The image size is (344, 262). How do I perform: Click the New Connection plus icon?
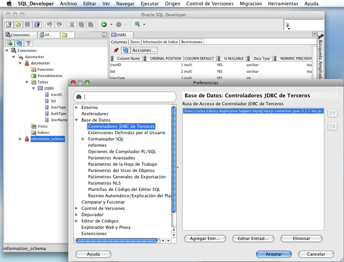9,43
